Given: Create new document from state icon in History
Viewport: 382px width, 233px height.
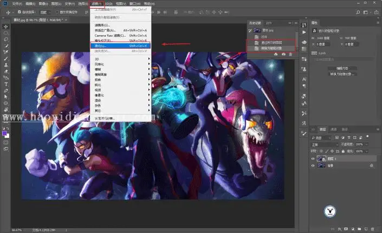Looking at the screenshot, I should (276, 55).
